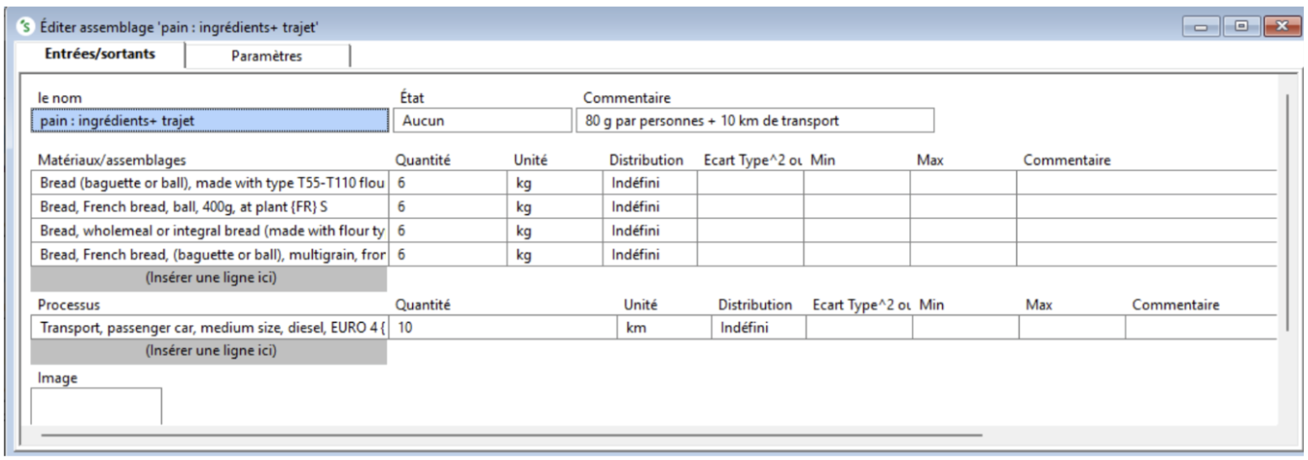Screen dimensions: 1308x460
Task: Click quantity 10 of the transport process
Action: 503,327
